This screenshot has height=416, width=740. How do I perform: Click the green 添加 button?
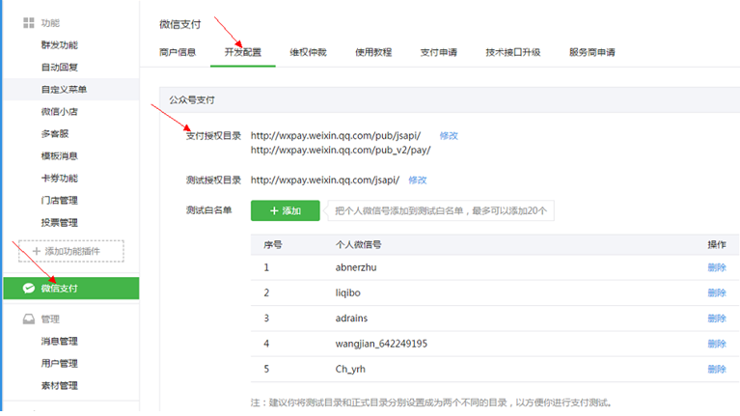pos(285,210)
